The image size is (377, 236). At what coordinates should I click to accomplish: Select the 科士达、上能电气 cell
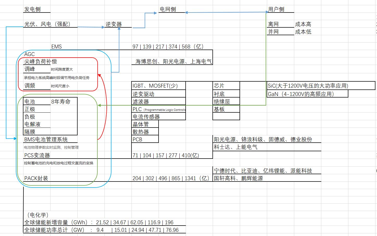click(236, 147)
